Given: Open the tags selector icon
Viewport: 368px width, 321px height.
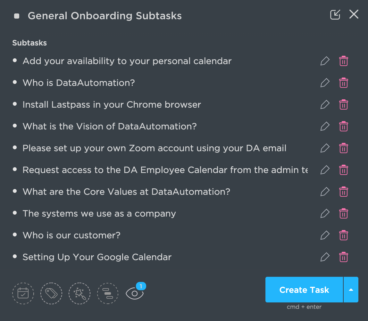Looking at the screenshot, I should tap(51, 293).
